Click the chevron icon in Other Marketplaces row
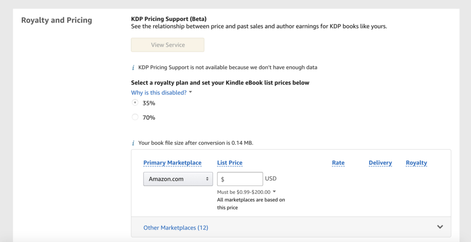This screenshot has height=242, width=471. click(440, 227)
